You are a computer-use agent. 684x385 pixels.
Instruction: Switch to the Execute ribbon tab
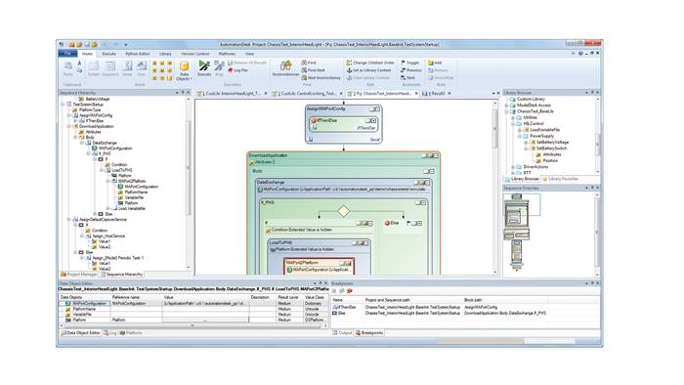click(x=108, y=54)
